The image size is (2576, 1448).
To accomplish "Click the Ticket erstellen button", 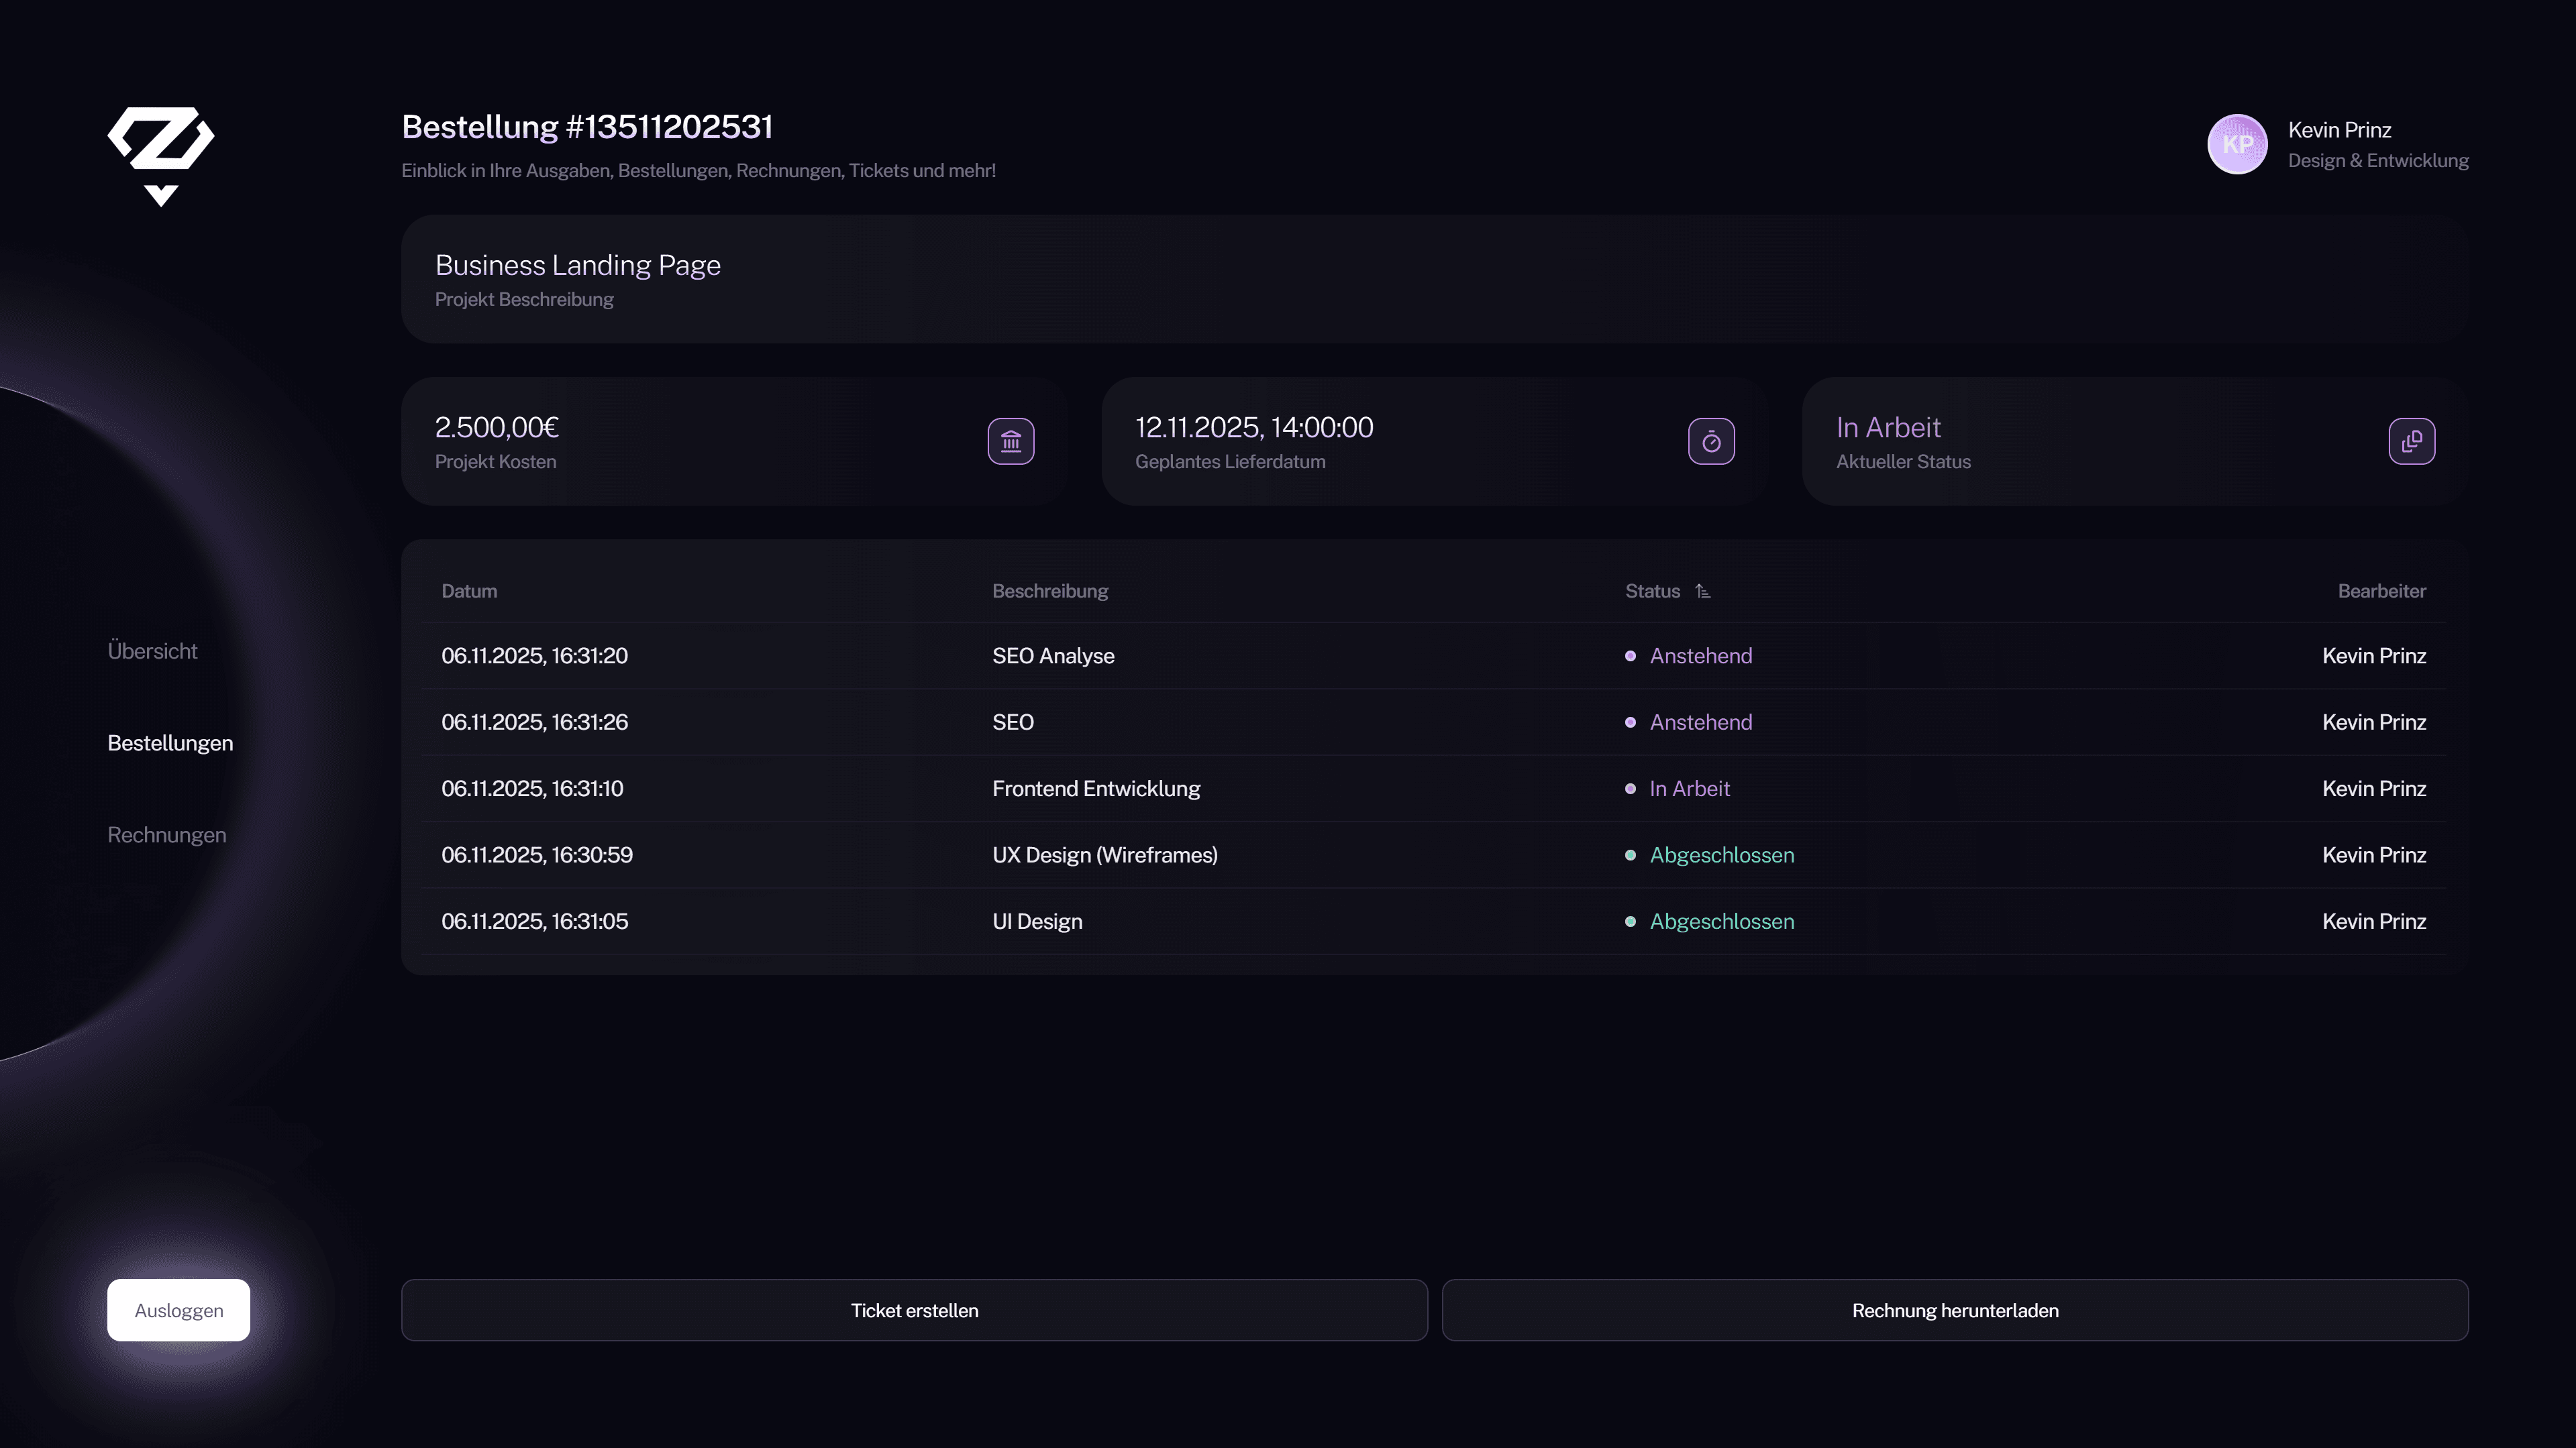I will (x=914, y=1310).
